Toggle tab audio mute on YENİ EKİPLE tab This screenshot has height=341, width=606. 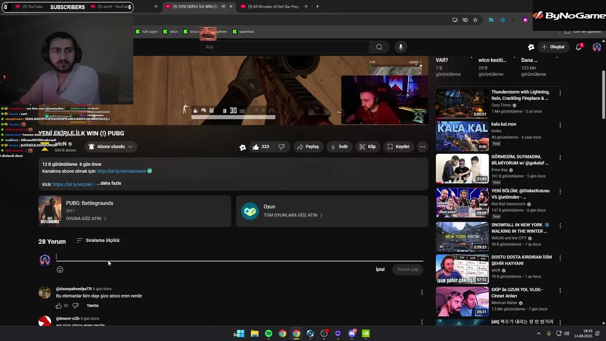[223, 7]
